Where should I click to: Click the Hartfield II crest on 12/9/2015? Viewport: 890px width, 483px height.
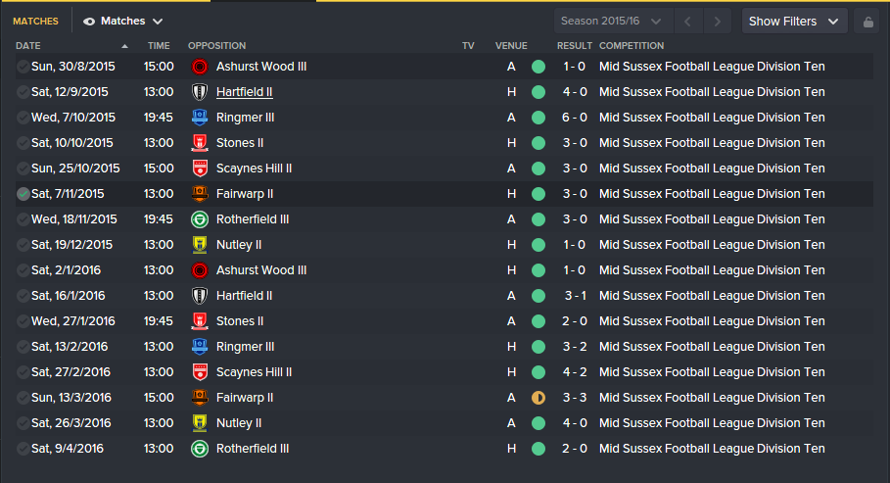(200, 92)
